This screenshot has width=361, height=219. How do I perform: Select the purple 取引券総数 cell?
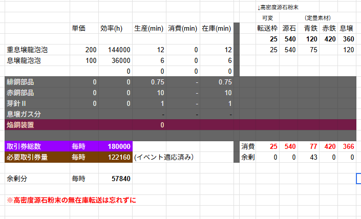[37, 146]
